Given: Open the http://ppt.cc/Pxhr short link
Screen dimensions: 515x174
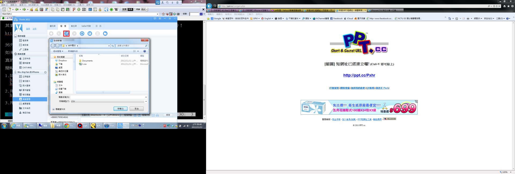Looking at the screenshot, I should pyautogui.click(x=359, y=75).
